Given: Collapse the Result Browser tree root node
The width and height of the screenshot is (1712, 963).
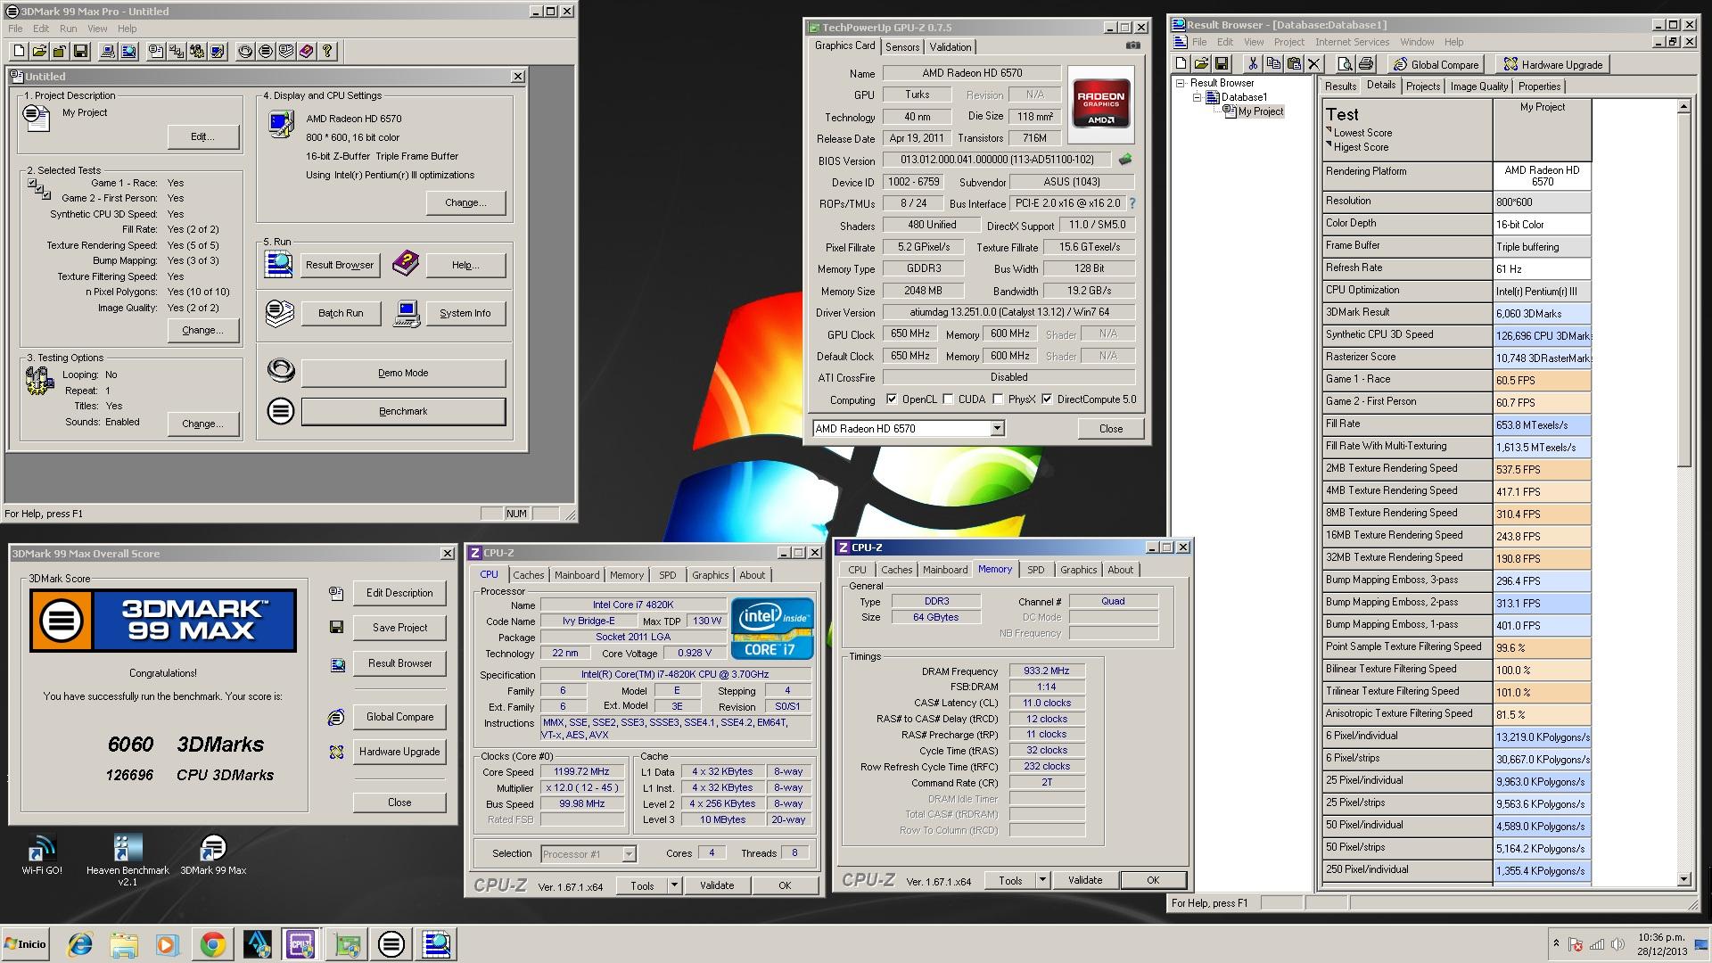Looking at the screenshot, I should [x=1181, y=83].
